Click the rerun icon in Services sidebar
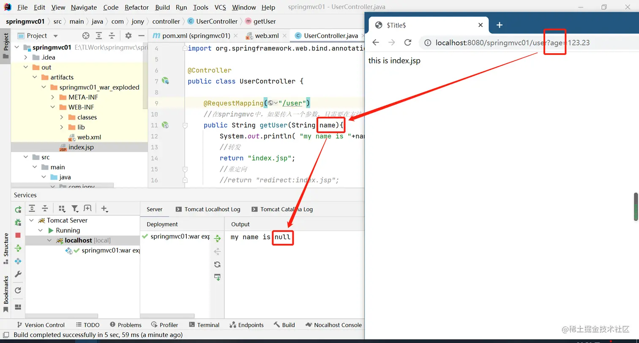The height and width of the screenshot is (343, 639). coord(18,210)
